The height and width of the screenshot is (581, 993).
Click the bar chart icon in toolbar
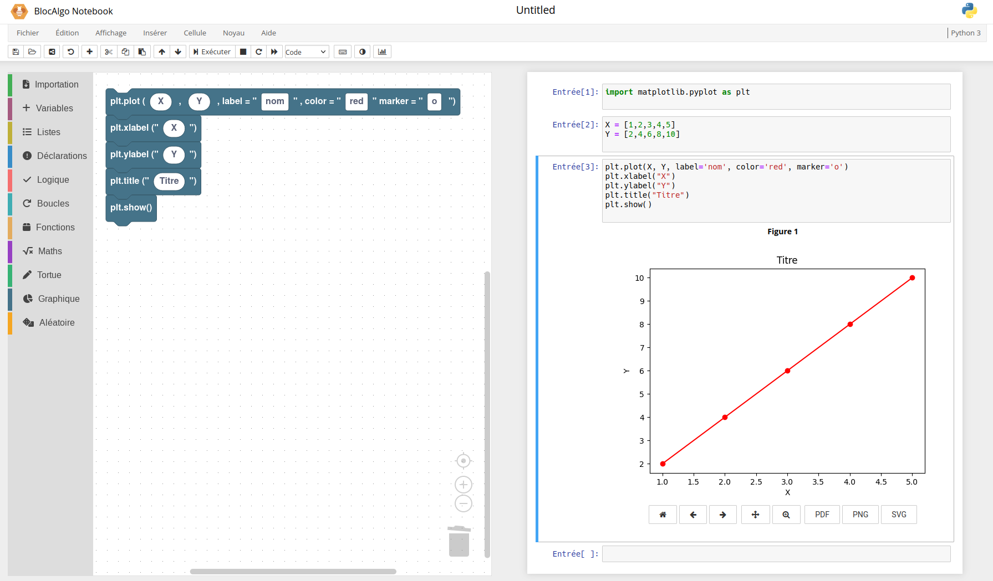point(382,52)
